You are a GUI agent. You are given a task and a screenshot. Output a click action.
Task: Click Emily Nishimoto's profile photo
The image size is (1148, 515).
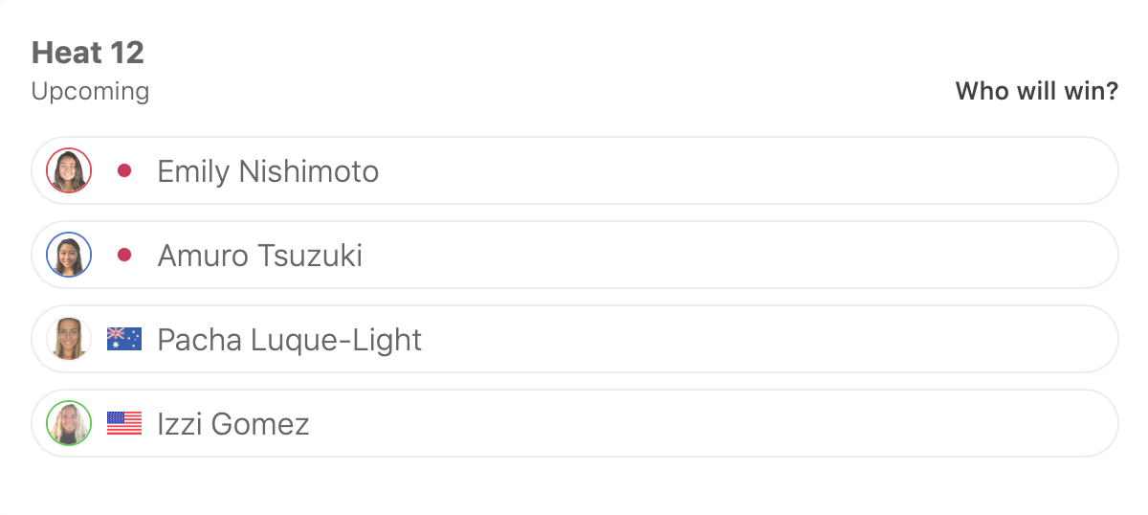[69, 171]
